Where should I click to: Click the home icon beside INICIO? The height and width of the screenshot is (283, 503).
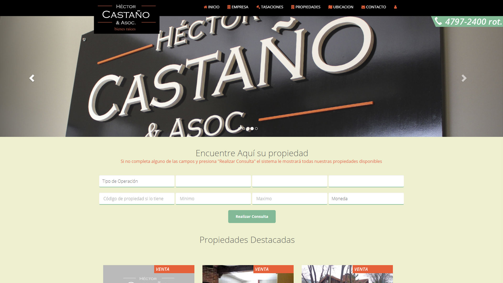[205, 7]
